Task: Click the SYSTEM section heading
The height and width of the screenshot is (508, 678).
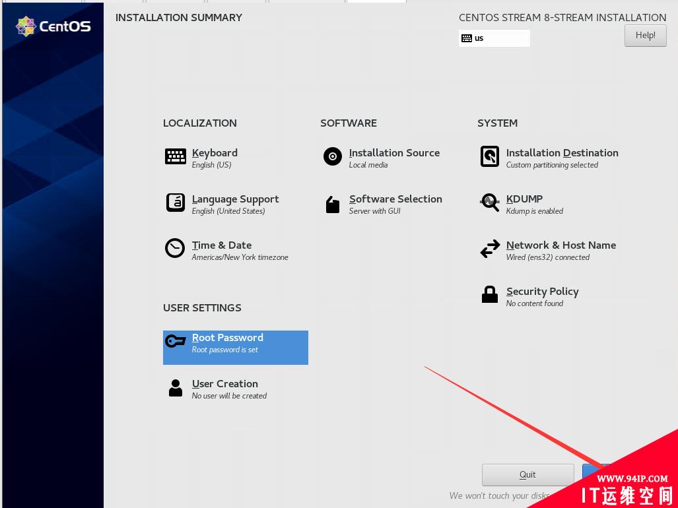Action: point(497,123)
